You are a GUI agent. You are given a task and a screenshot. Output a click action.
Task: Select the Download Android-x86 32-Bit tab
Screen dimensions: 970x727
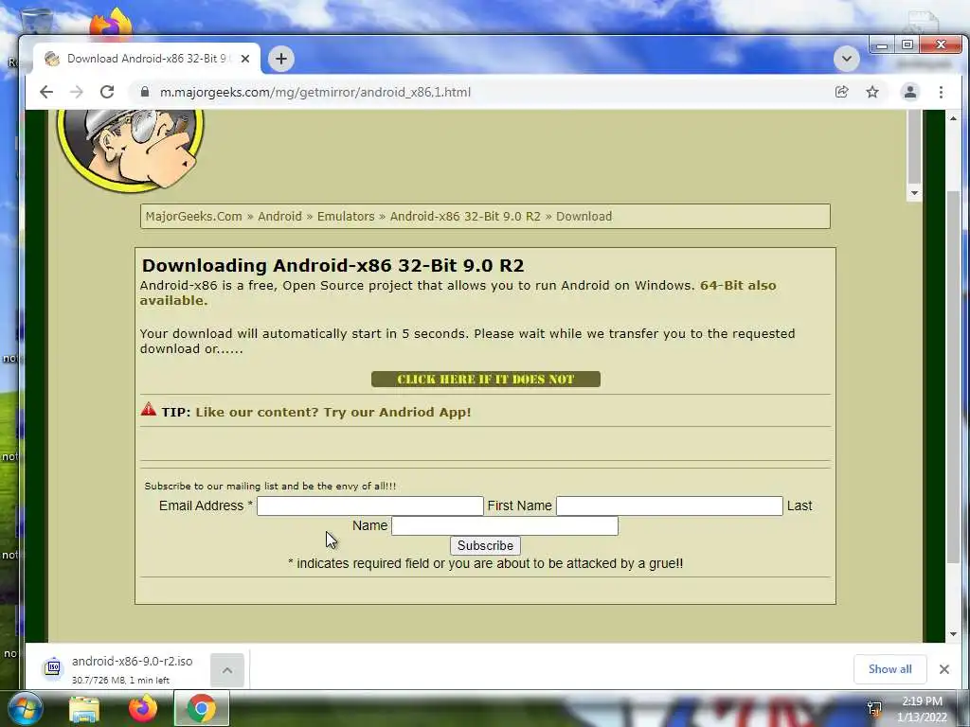click(147, 59)
